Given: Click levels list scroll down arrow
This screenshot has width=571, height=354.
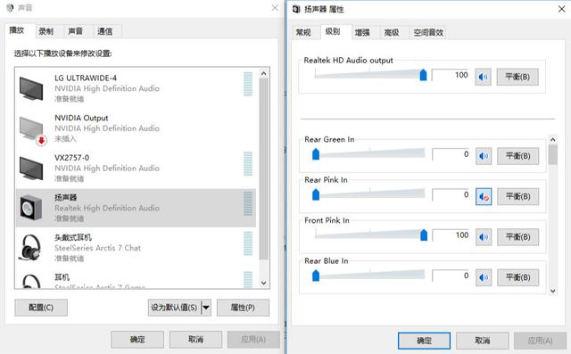Looking at the screenshot, I should point(553,291).
